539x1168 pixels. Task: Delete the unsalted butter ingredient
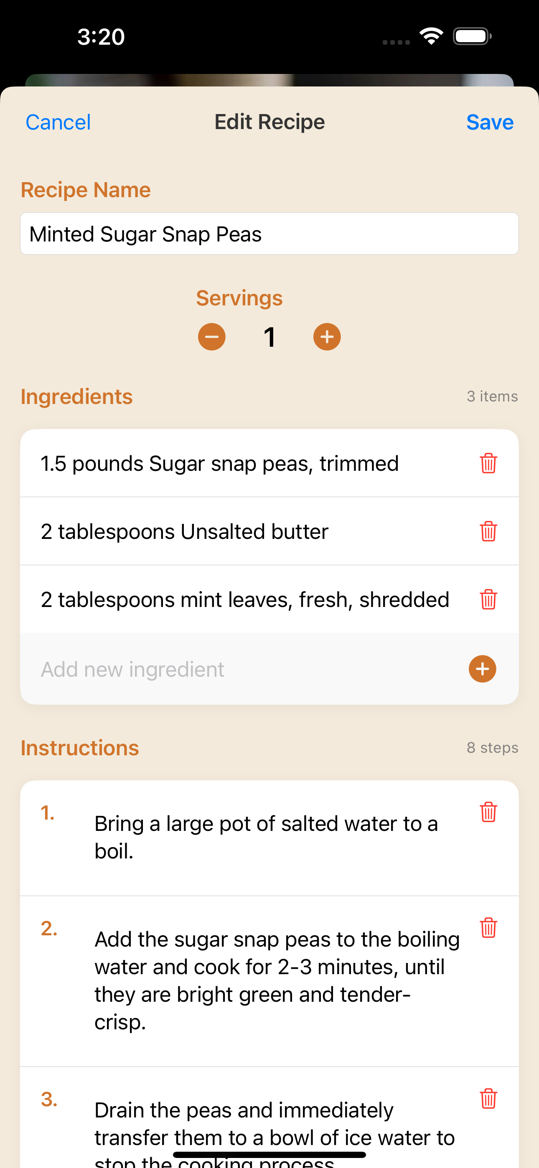pos(488,531)
